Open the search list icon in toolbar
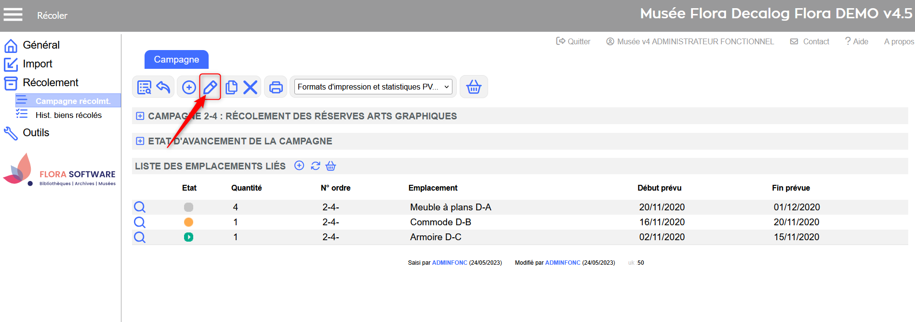This screenshot has height=322, width=915. [144, 87]
